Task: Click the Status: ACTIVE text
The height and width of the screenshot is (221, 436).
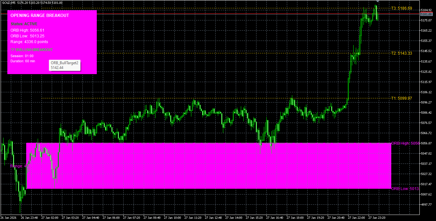Action: pos(24,24)
